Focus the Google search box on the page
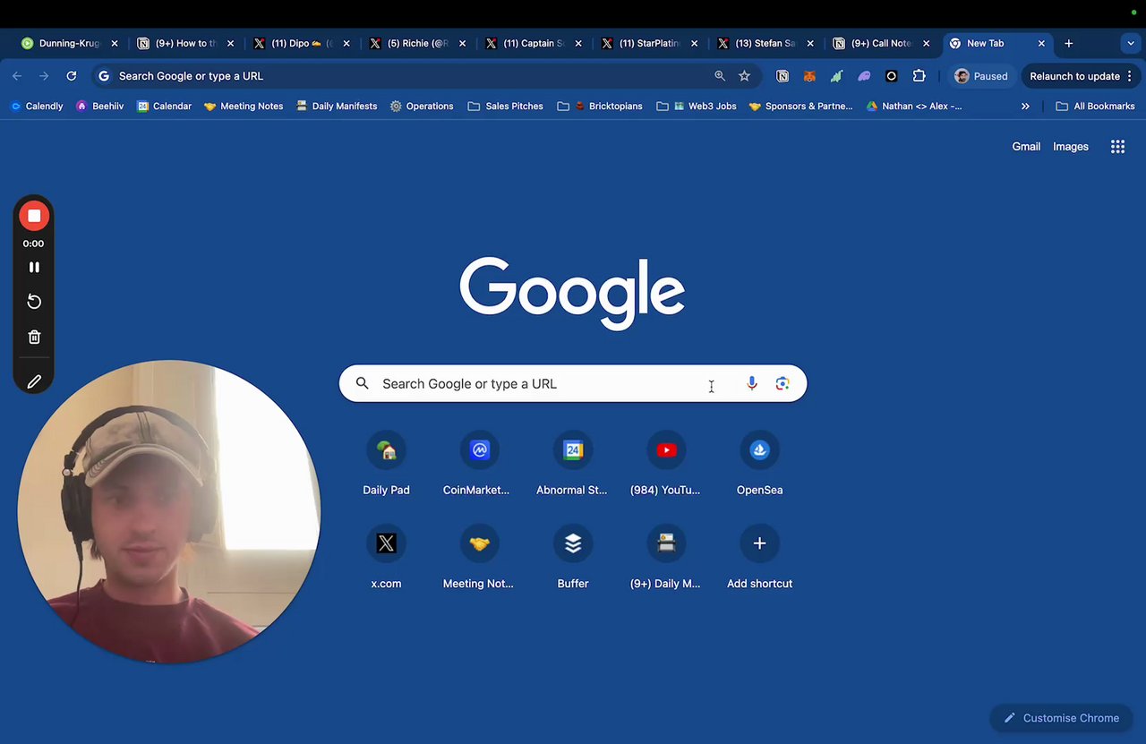Viewport: 1146px width, 744px height. (573, 383)
